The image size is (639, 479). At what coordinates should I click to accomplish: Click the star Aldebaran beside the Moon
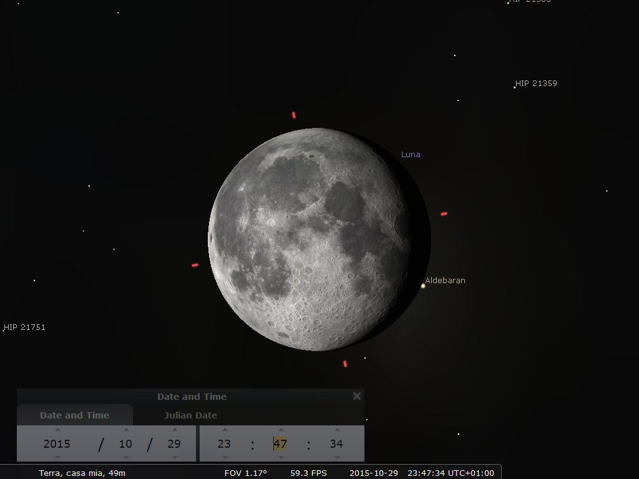(x=423, y=286)
